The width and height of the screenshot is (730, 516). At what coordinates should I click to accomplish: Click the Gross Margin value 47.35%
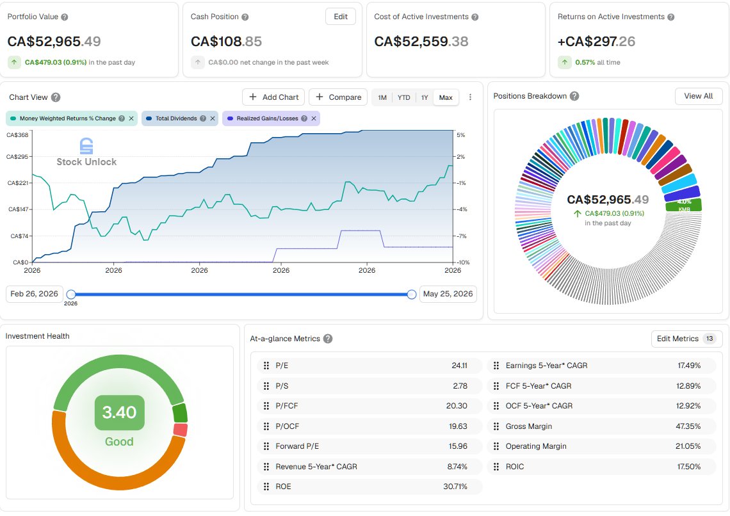coord(688,426)
